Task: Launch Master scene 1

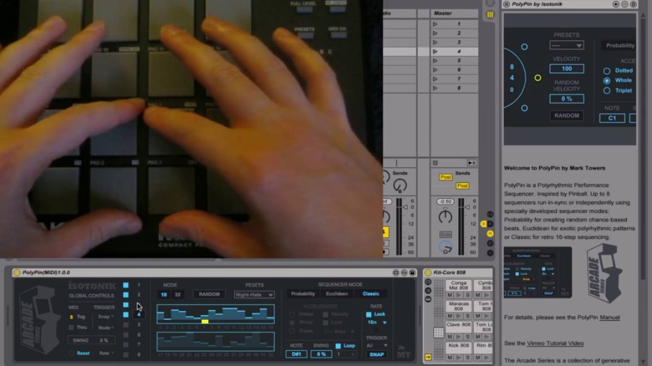Action: (435, 24)
